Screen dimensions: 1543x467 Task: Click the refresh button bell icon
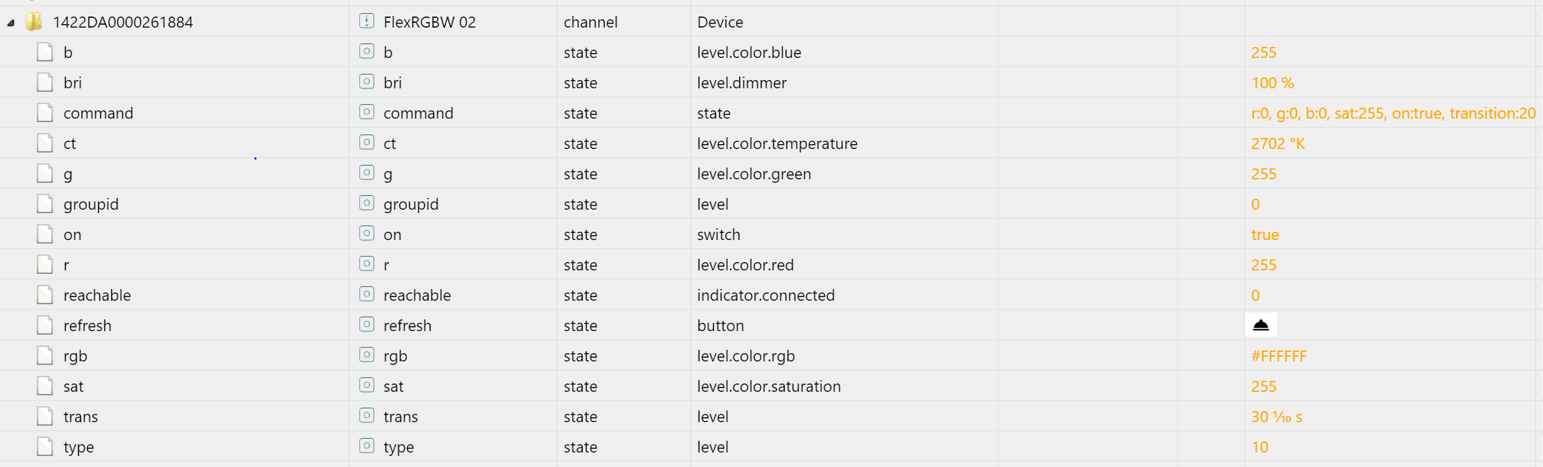[1261, 325]
